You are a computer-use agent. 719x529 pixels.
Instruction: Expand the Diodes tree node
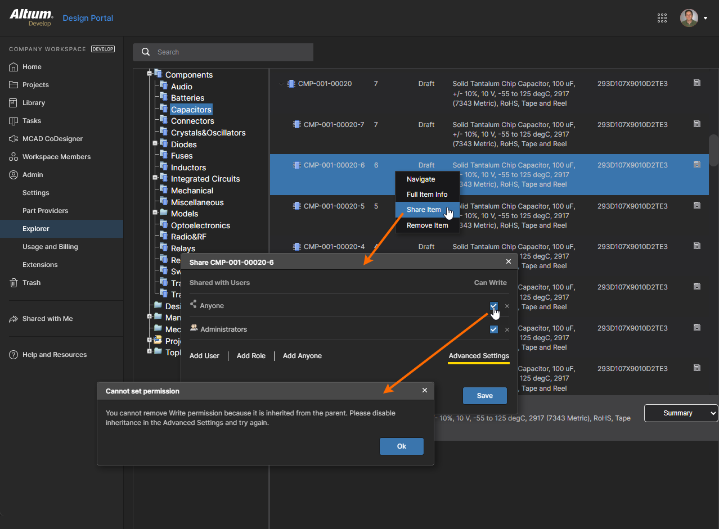[x=155, y=144]
